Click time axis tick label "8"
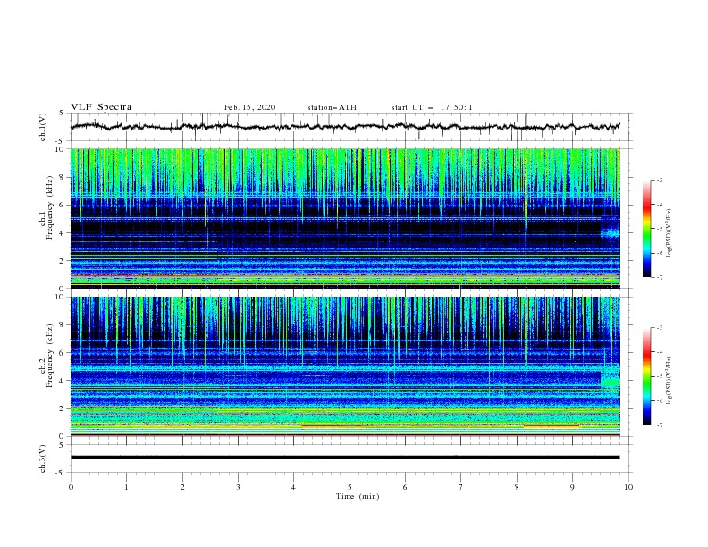The width and height of the screenshot is (708, 547). (517, 487)
